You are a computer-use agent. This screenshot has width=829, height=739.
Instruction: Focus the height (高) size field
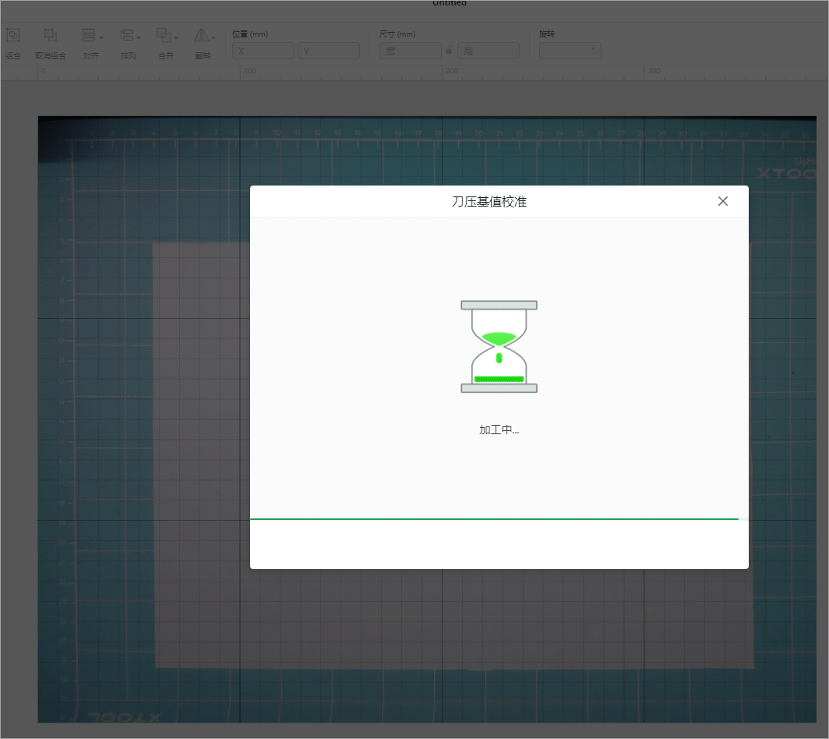click(489, 51)
